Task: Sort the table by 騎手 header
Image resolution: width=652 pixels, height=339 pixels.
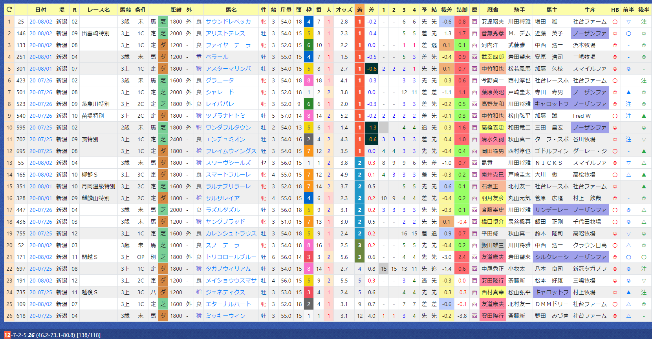Action: 519,10
